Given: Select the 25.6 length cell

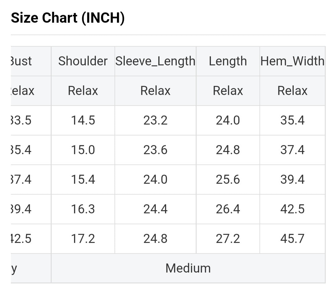Looking at the screenshot, I should click(x=228, y=179).
